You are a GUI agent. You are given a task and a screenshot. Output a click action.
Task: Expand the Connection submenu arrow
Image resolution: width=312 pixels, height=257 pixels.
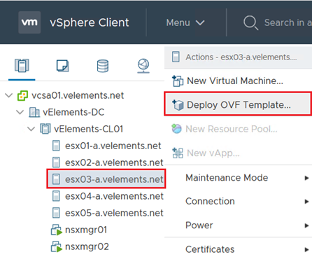tap(306, 202)
